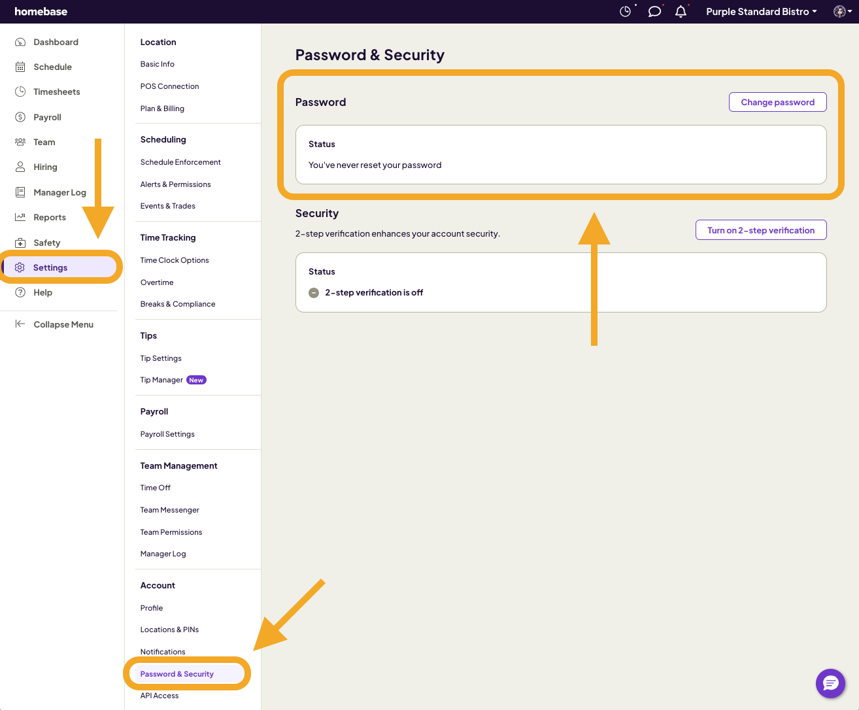The image size is (859, 710).
Task: Open the messages speech bubble icon
Action: tap(654, 12)
